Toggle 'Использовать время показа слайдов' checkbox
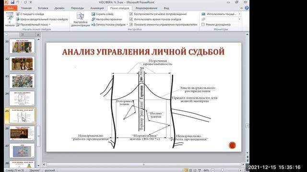The image size is (307, 172). click(x=131, y=19)
